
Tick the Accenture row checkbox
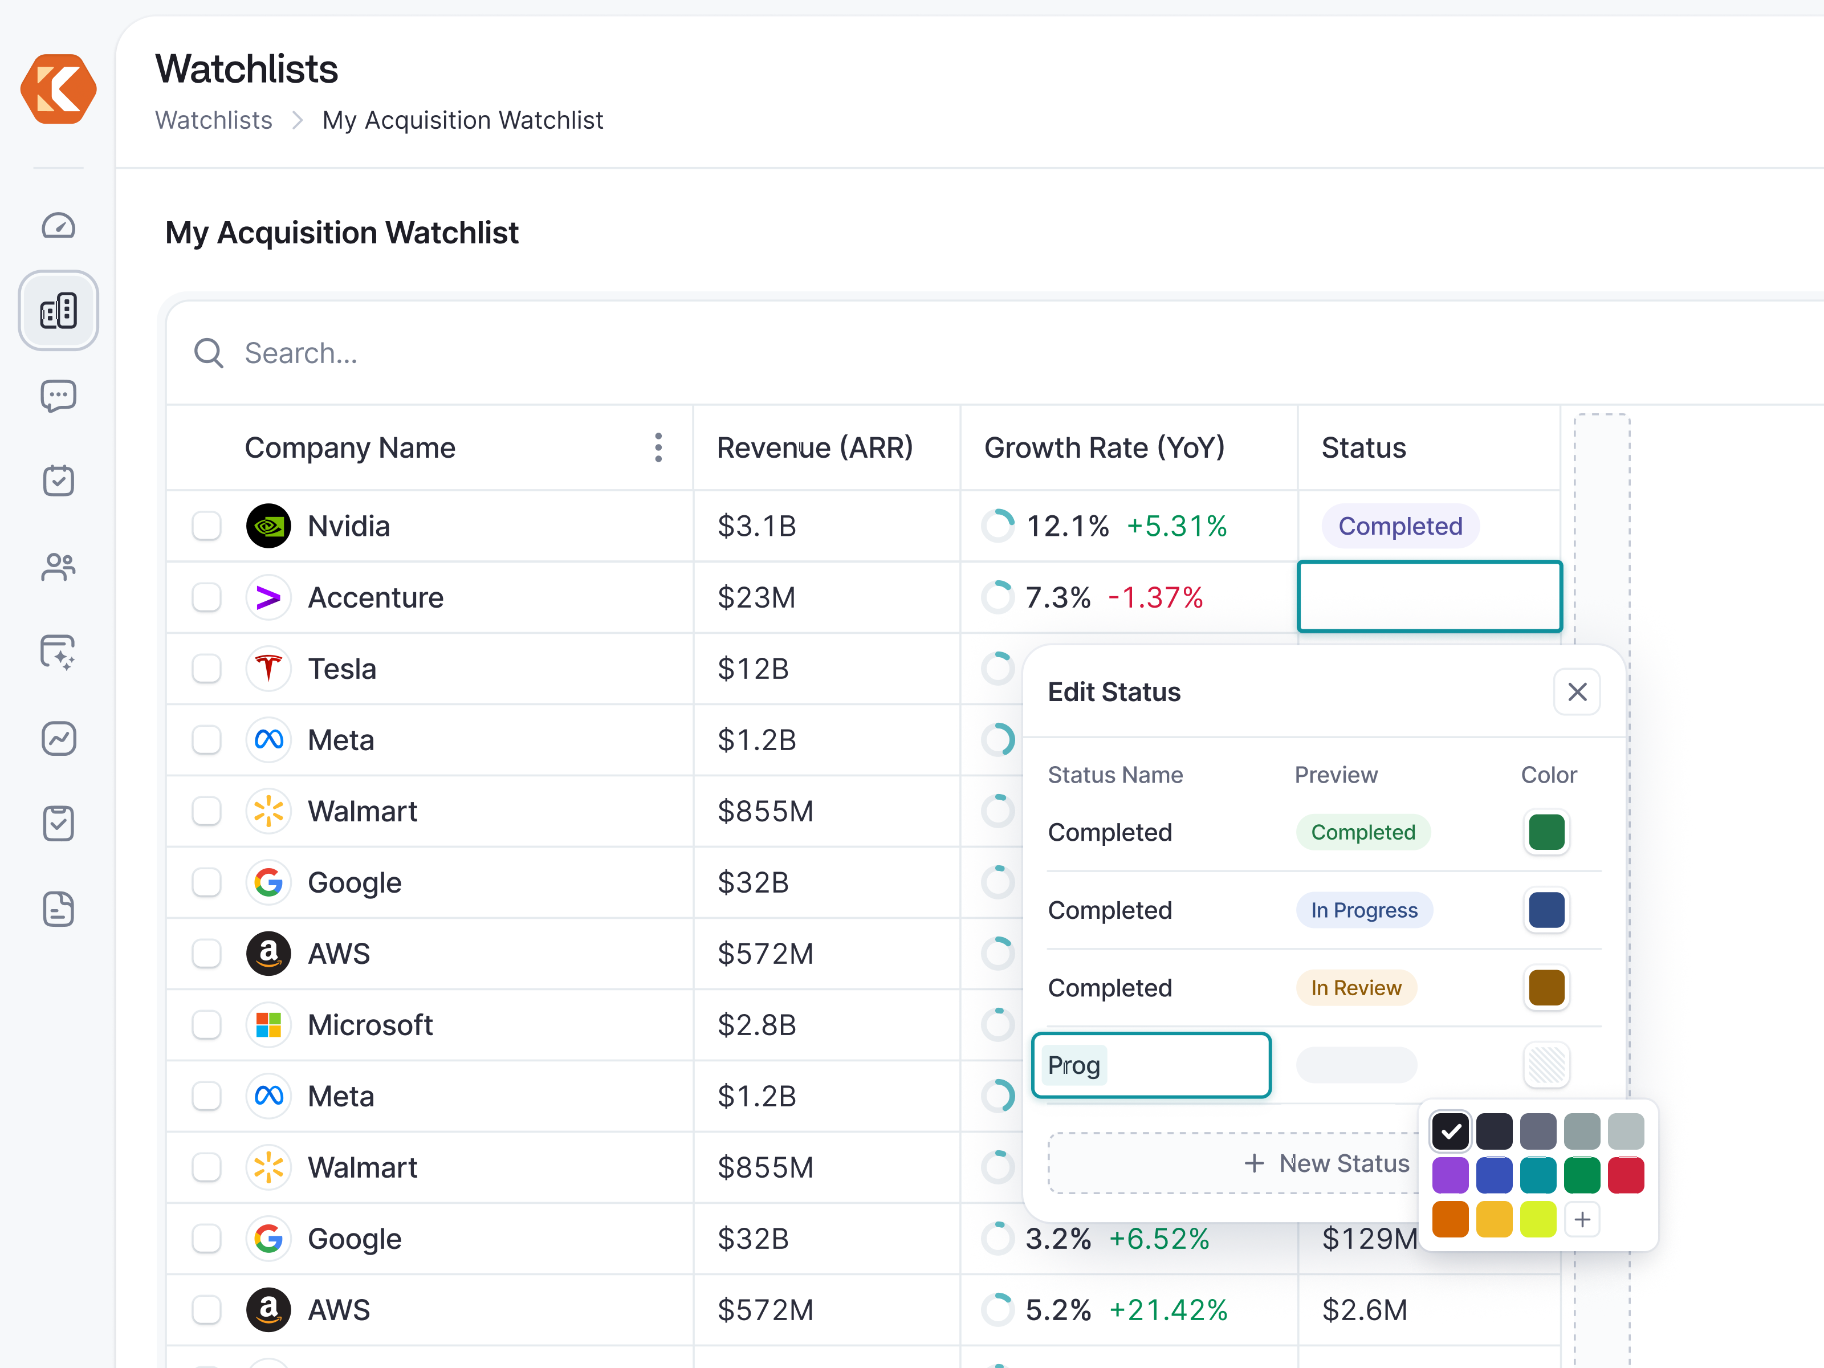tap(206, 598)
